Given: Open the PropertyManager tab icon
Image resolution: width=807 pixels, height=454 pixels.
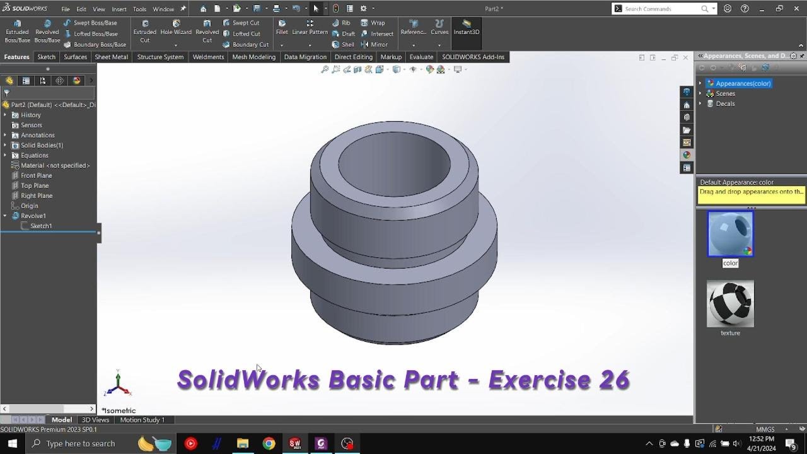Looking at the screenshot, I should point(26,81).
